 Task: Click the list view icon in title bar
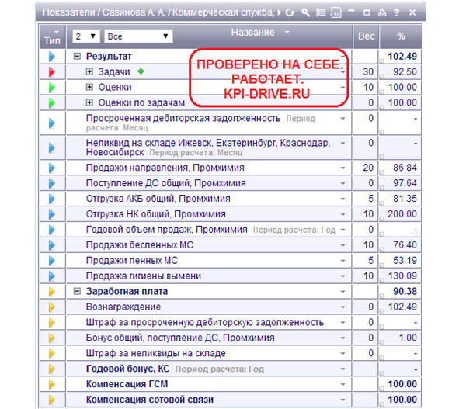click(x=321, y=12)
